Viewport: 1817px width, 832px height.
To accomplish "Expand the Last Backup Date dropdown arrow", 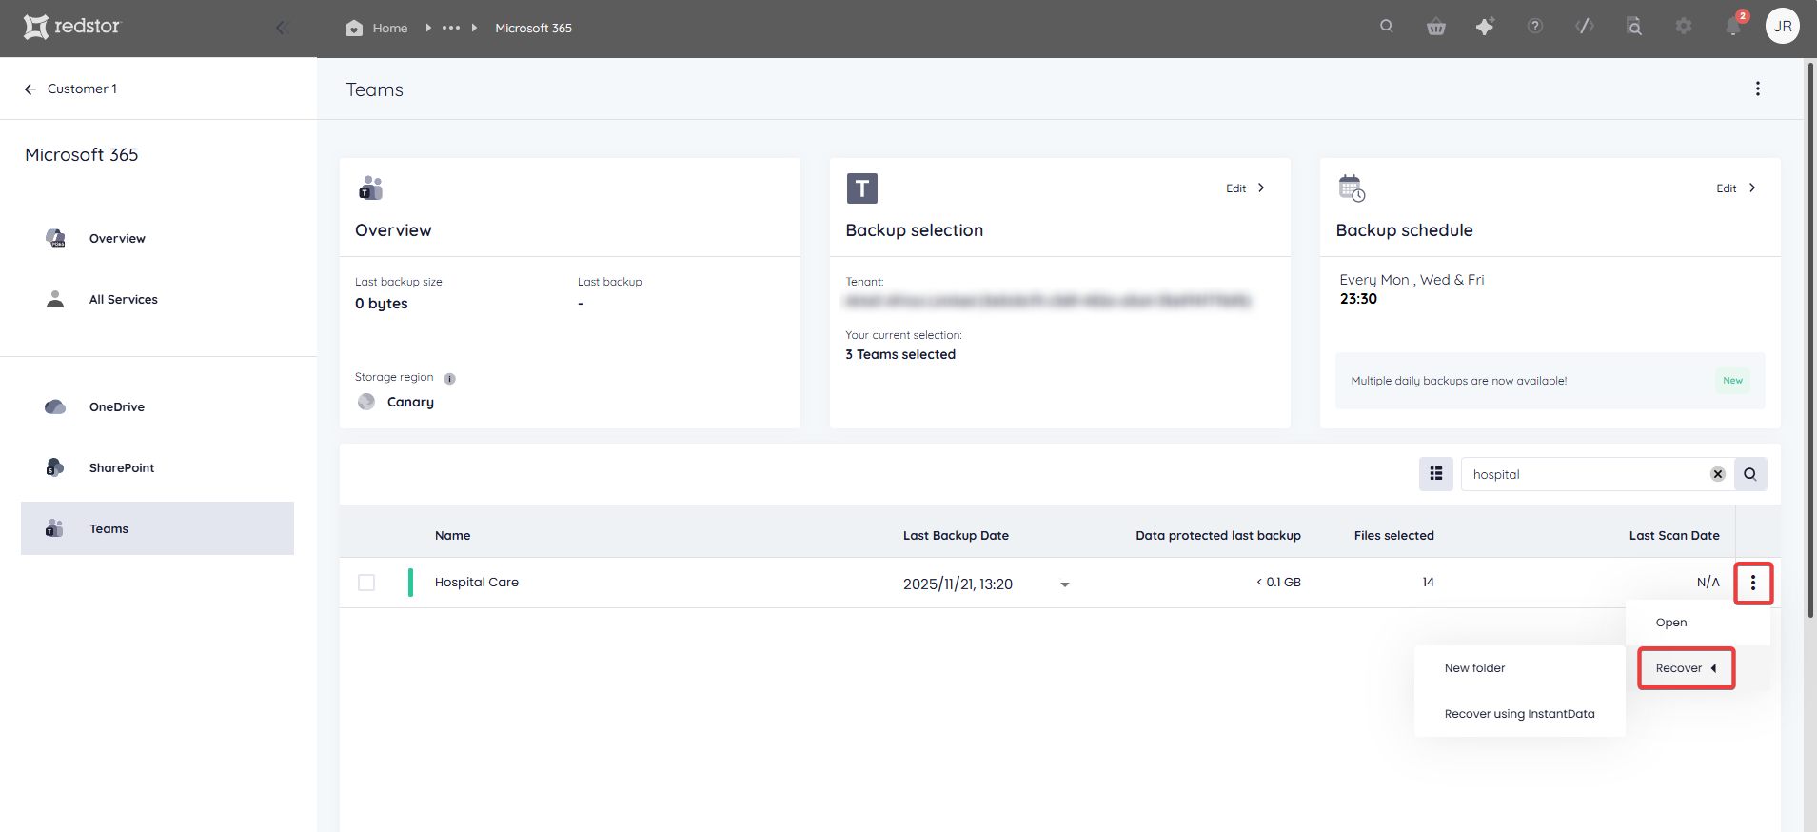I will [1065, 584].
